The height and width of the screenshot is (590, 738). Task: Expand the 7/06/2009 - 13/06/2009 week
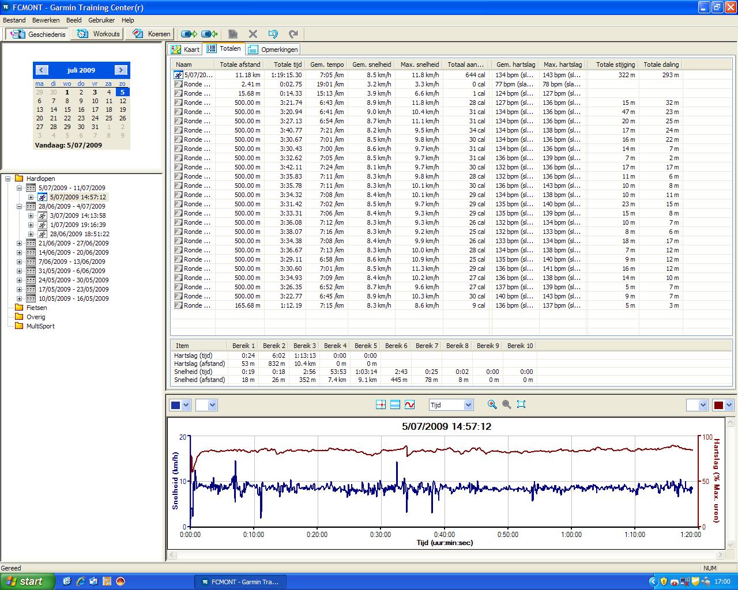pyautogui.click(x=19, y=262)
